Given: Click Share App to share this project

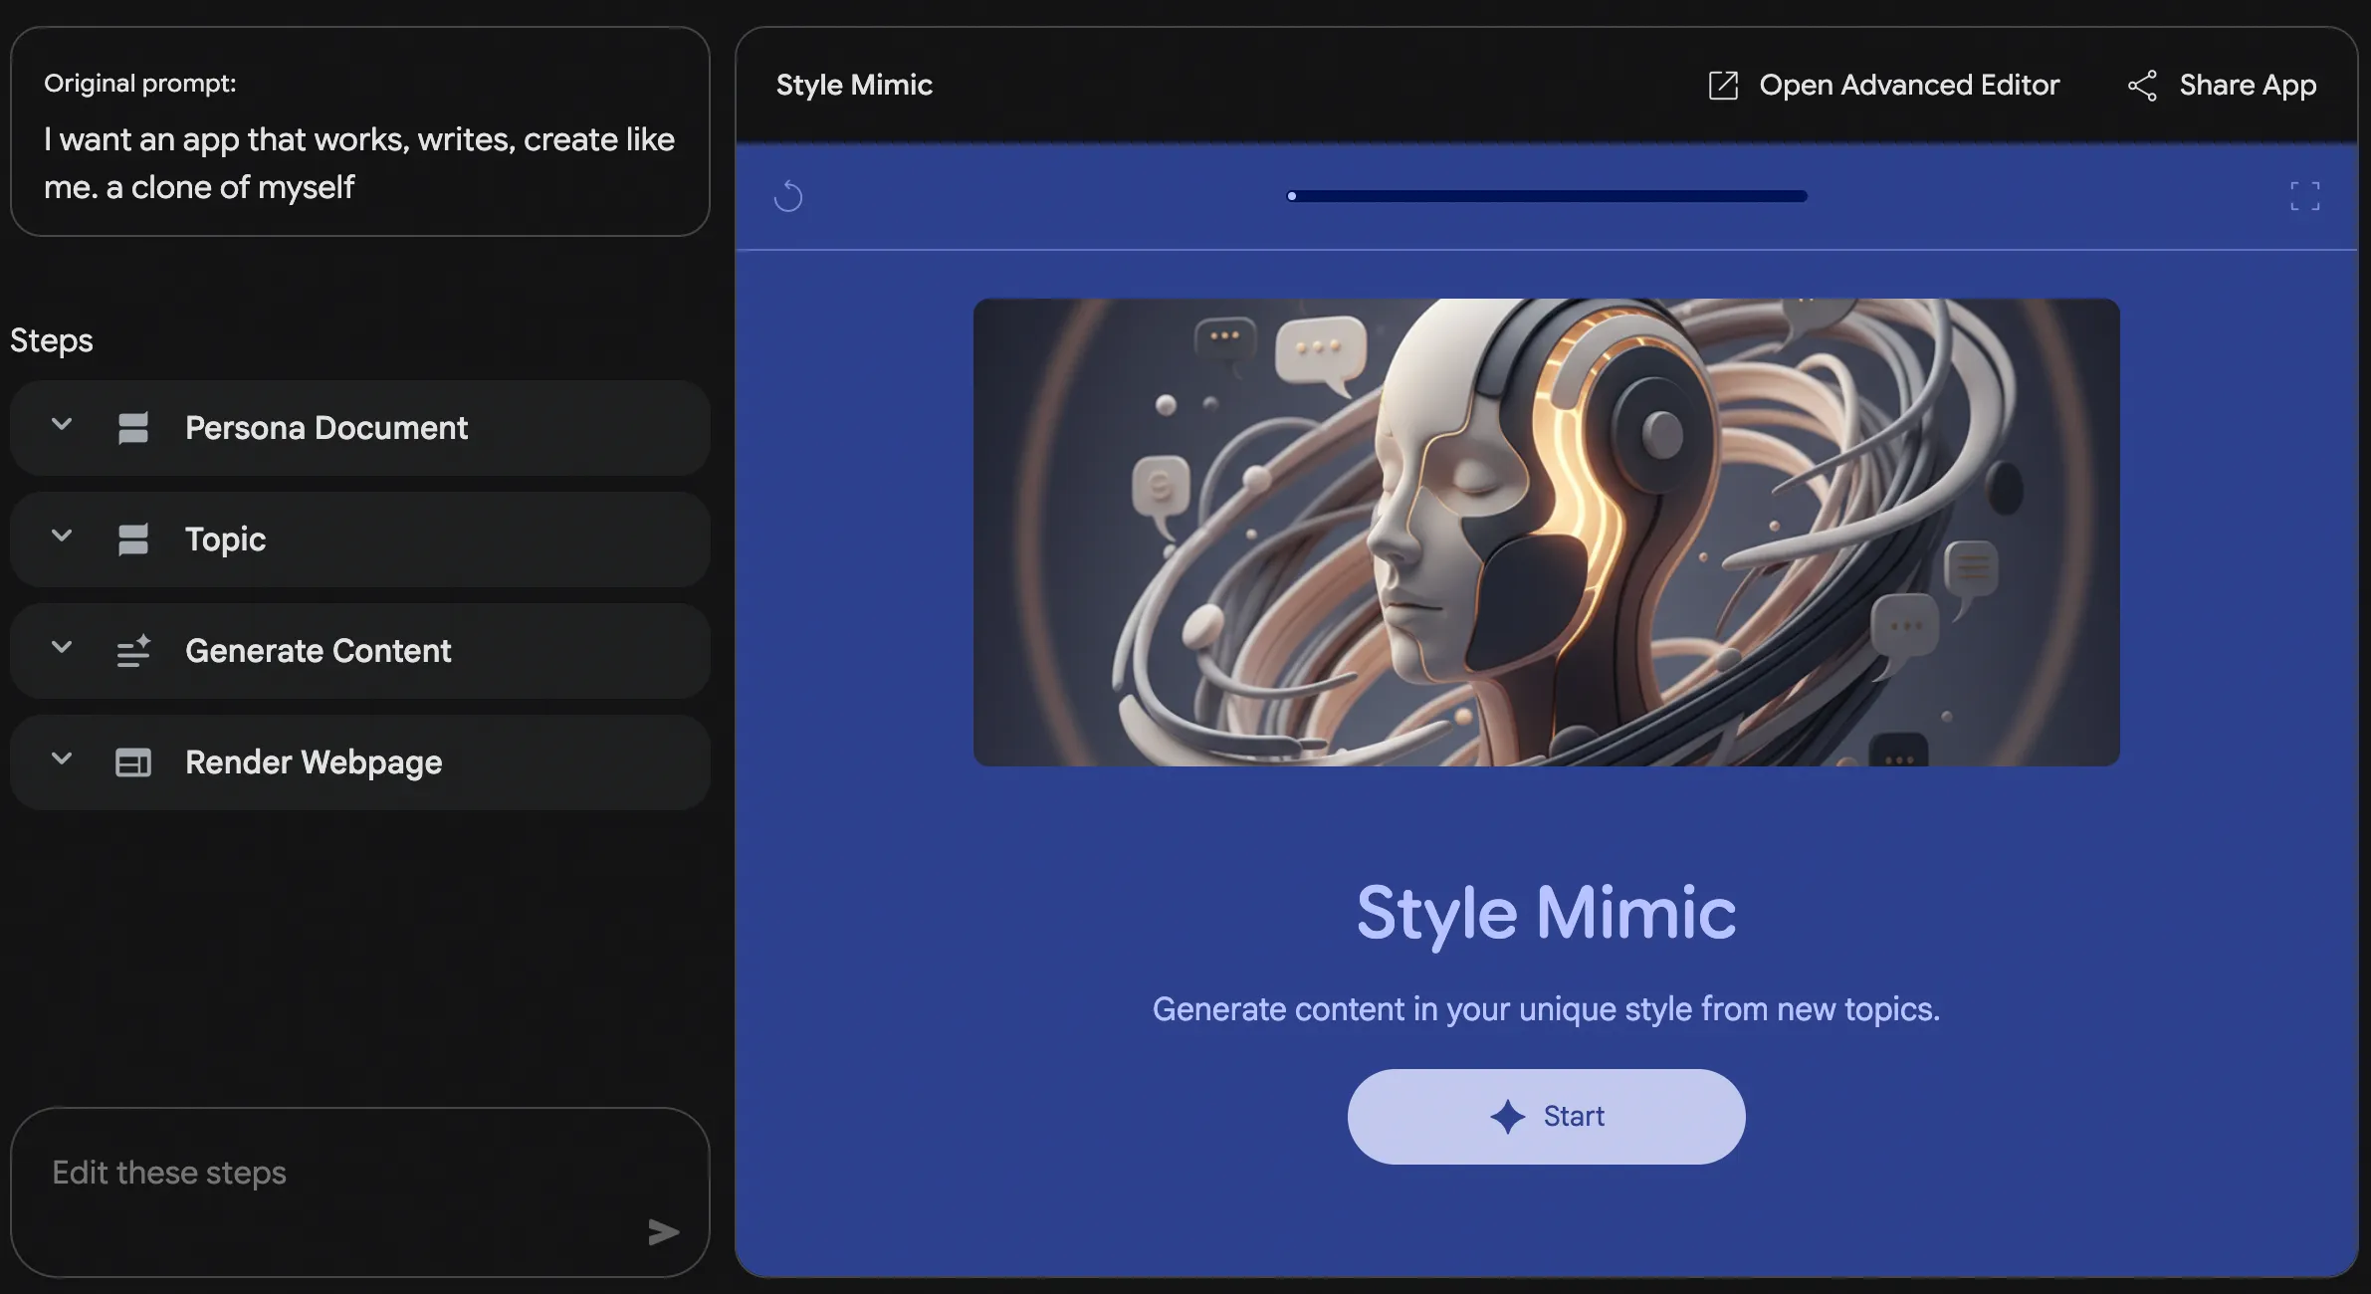Looking at the screenshot, I should click(x=2247, y=85).
